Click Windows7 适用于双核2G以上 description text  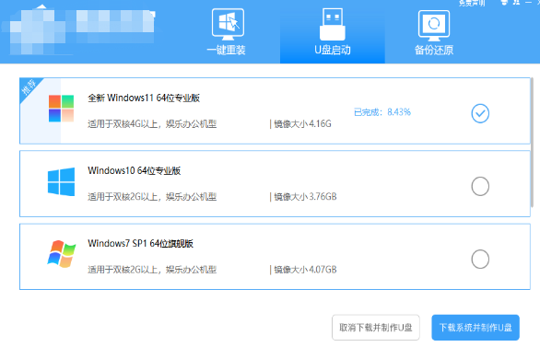click(x=152, y=270)
